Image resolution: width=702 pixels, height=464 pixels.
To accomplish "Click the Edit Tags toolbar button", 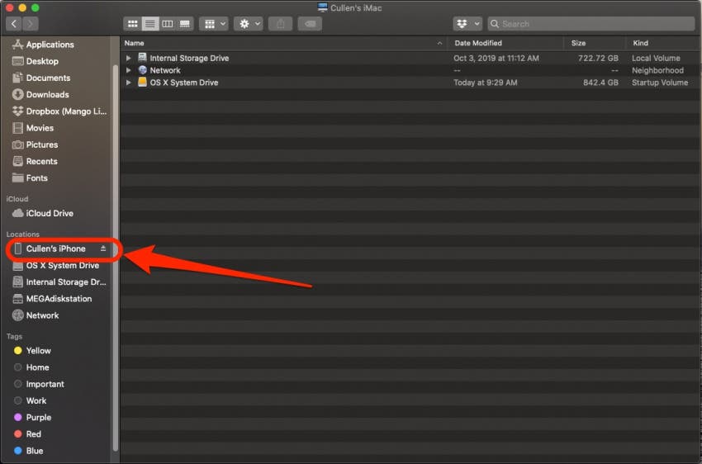I will (x=310, y=24).
